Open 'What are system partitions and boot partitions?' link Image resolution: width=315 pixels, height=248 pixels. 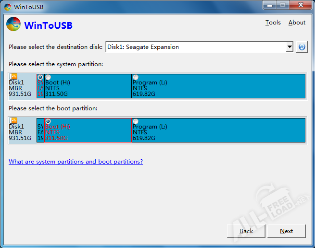coord(76,162)
